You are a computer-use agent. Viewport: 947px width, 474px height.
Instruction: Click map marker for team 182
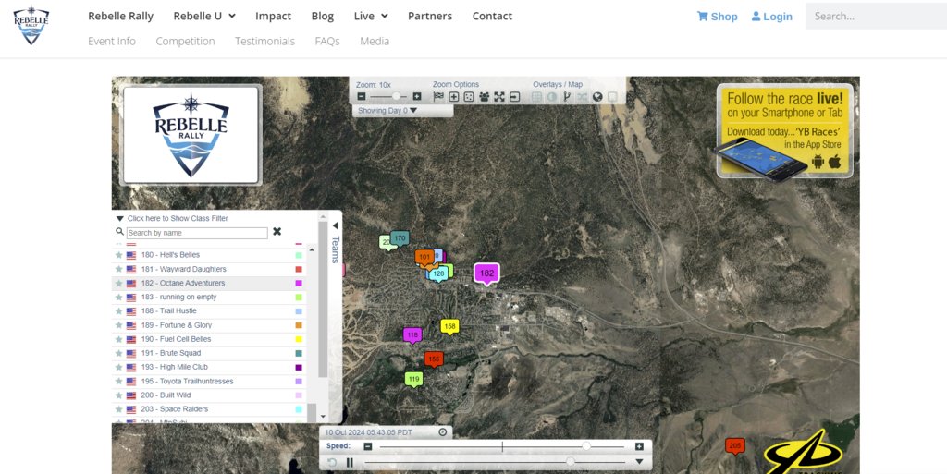(x=486, y=274)
